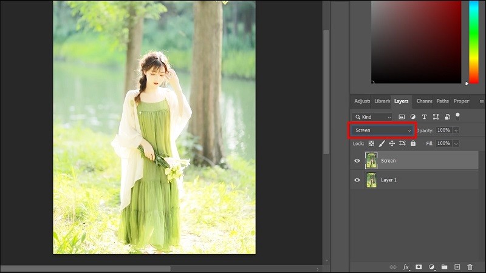
Task: Delete layer trash icon
Action: click(x=470, y=267)
